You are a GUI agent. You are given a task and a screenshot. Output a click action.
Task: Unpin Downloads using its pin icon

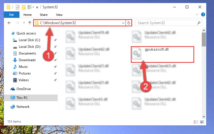pyautogui.click(x=55, y=60)
